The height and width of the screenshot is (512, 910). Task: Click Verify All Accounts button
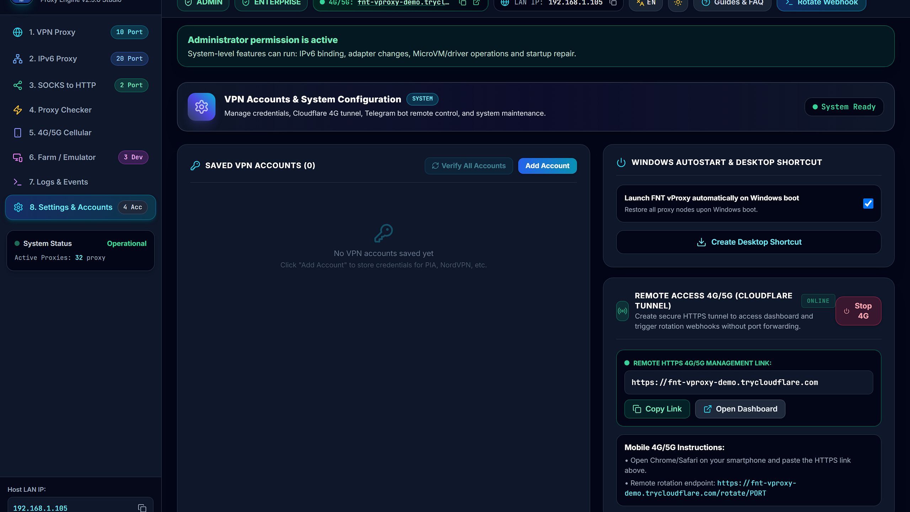(469, 166)
